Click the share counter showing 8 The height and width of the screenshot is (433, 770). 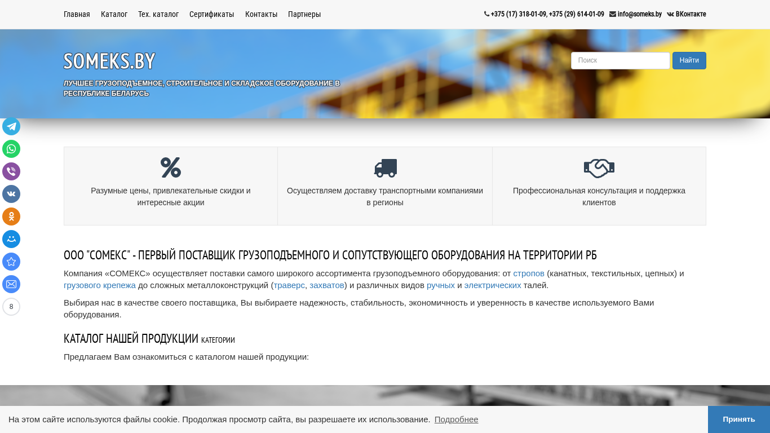11,307
